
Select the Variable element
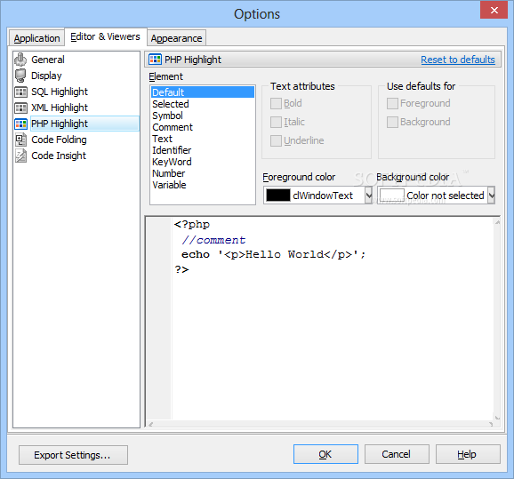203,185
